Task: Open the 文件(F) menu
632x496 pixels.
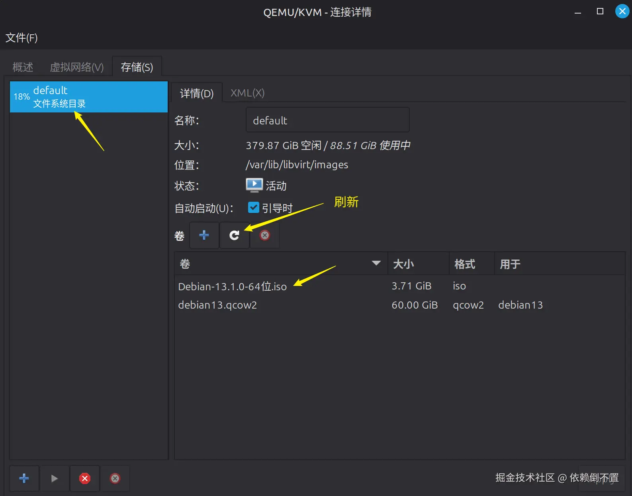Action: 22,38
